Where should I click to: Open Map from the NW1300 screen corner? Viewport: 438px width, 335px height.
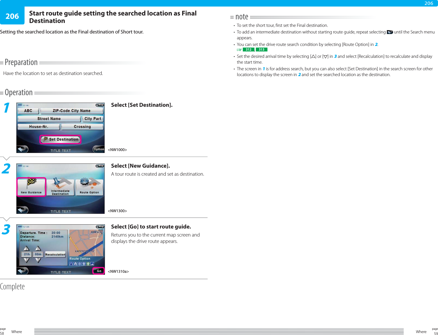[x=100, y=166]
